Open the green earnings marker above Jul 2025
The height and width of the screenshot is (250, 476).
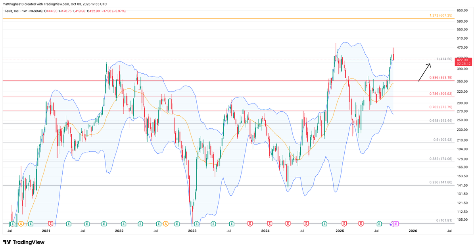coord(379,224)
